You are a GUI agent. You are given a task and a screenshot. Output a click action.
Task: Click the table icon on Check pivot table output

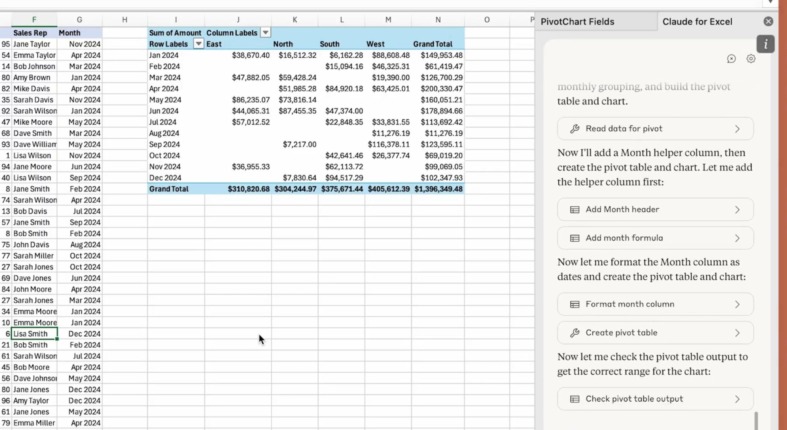575,399
